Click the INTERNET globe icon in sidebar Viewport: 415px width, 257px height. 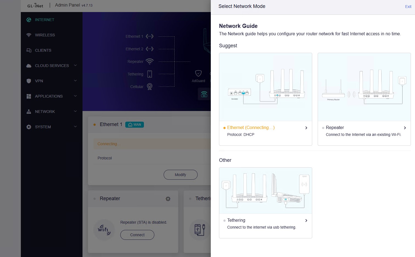29,20
